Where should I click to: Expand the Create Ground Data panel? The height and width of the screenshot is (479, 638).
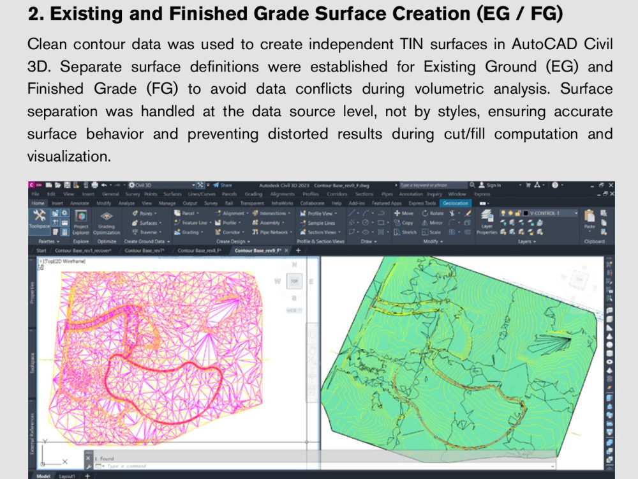[147, 241]
